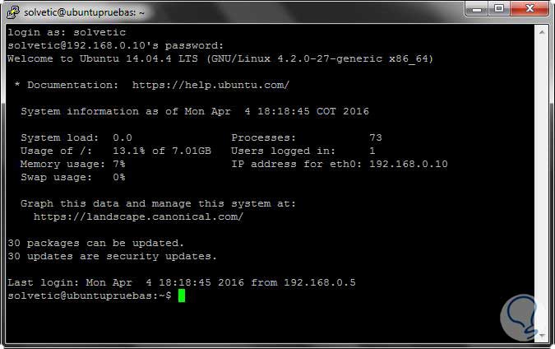Image resolution: width=555 pixels, height=349 pixels.
Task: Click the 'System information as of Mon Apr' line
Action: click(195, 111)
